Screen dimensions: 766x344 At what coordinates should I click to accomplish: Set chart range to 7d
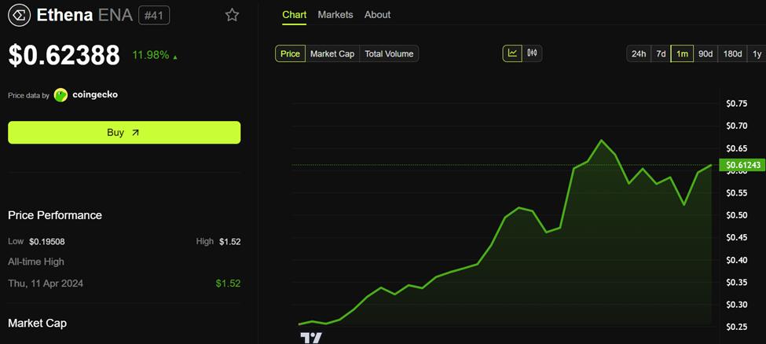click(661, 53)
